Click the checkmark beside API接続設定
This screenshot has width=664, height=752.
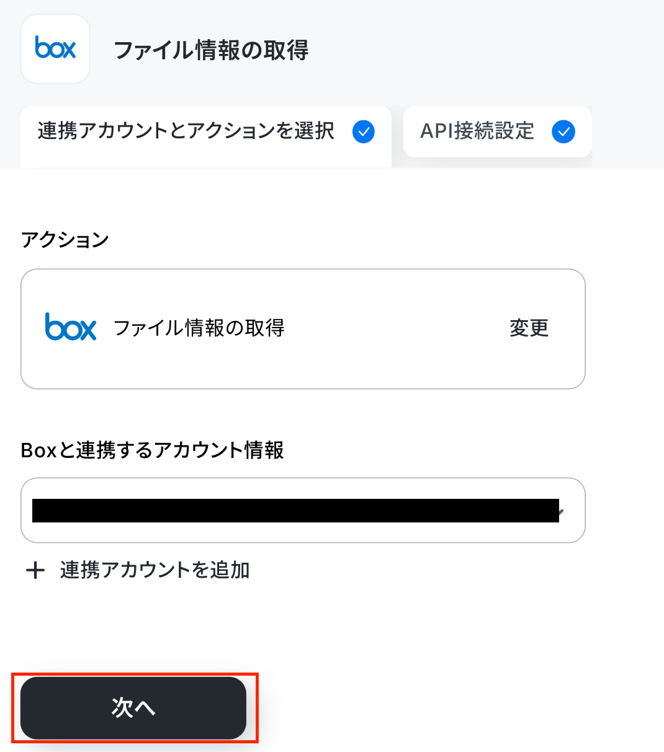[563, 132]
